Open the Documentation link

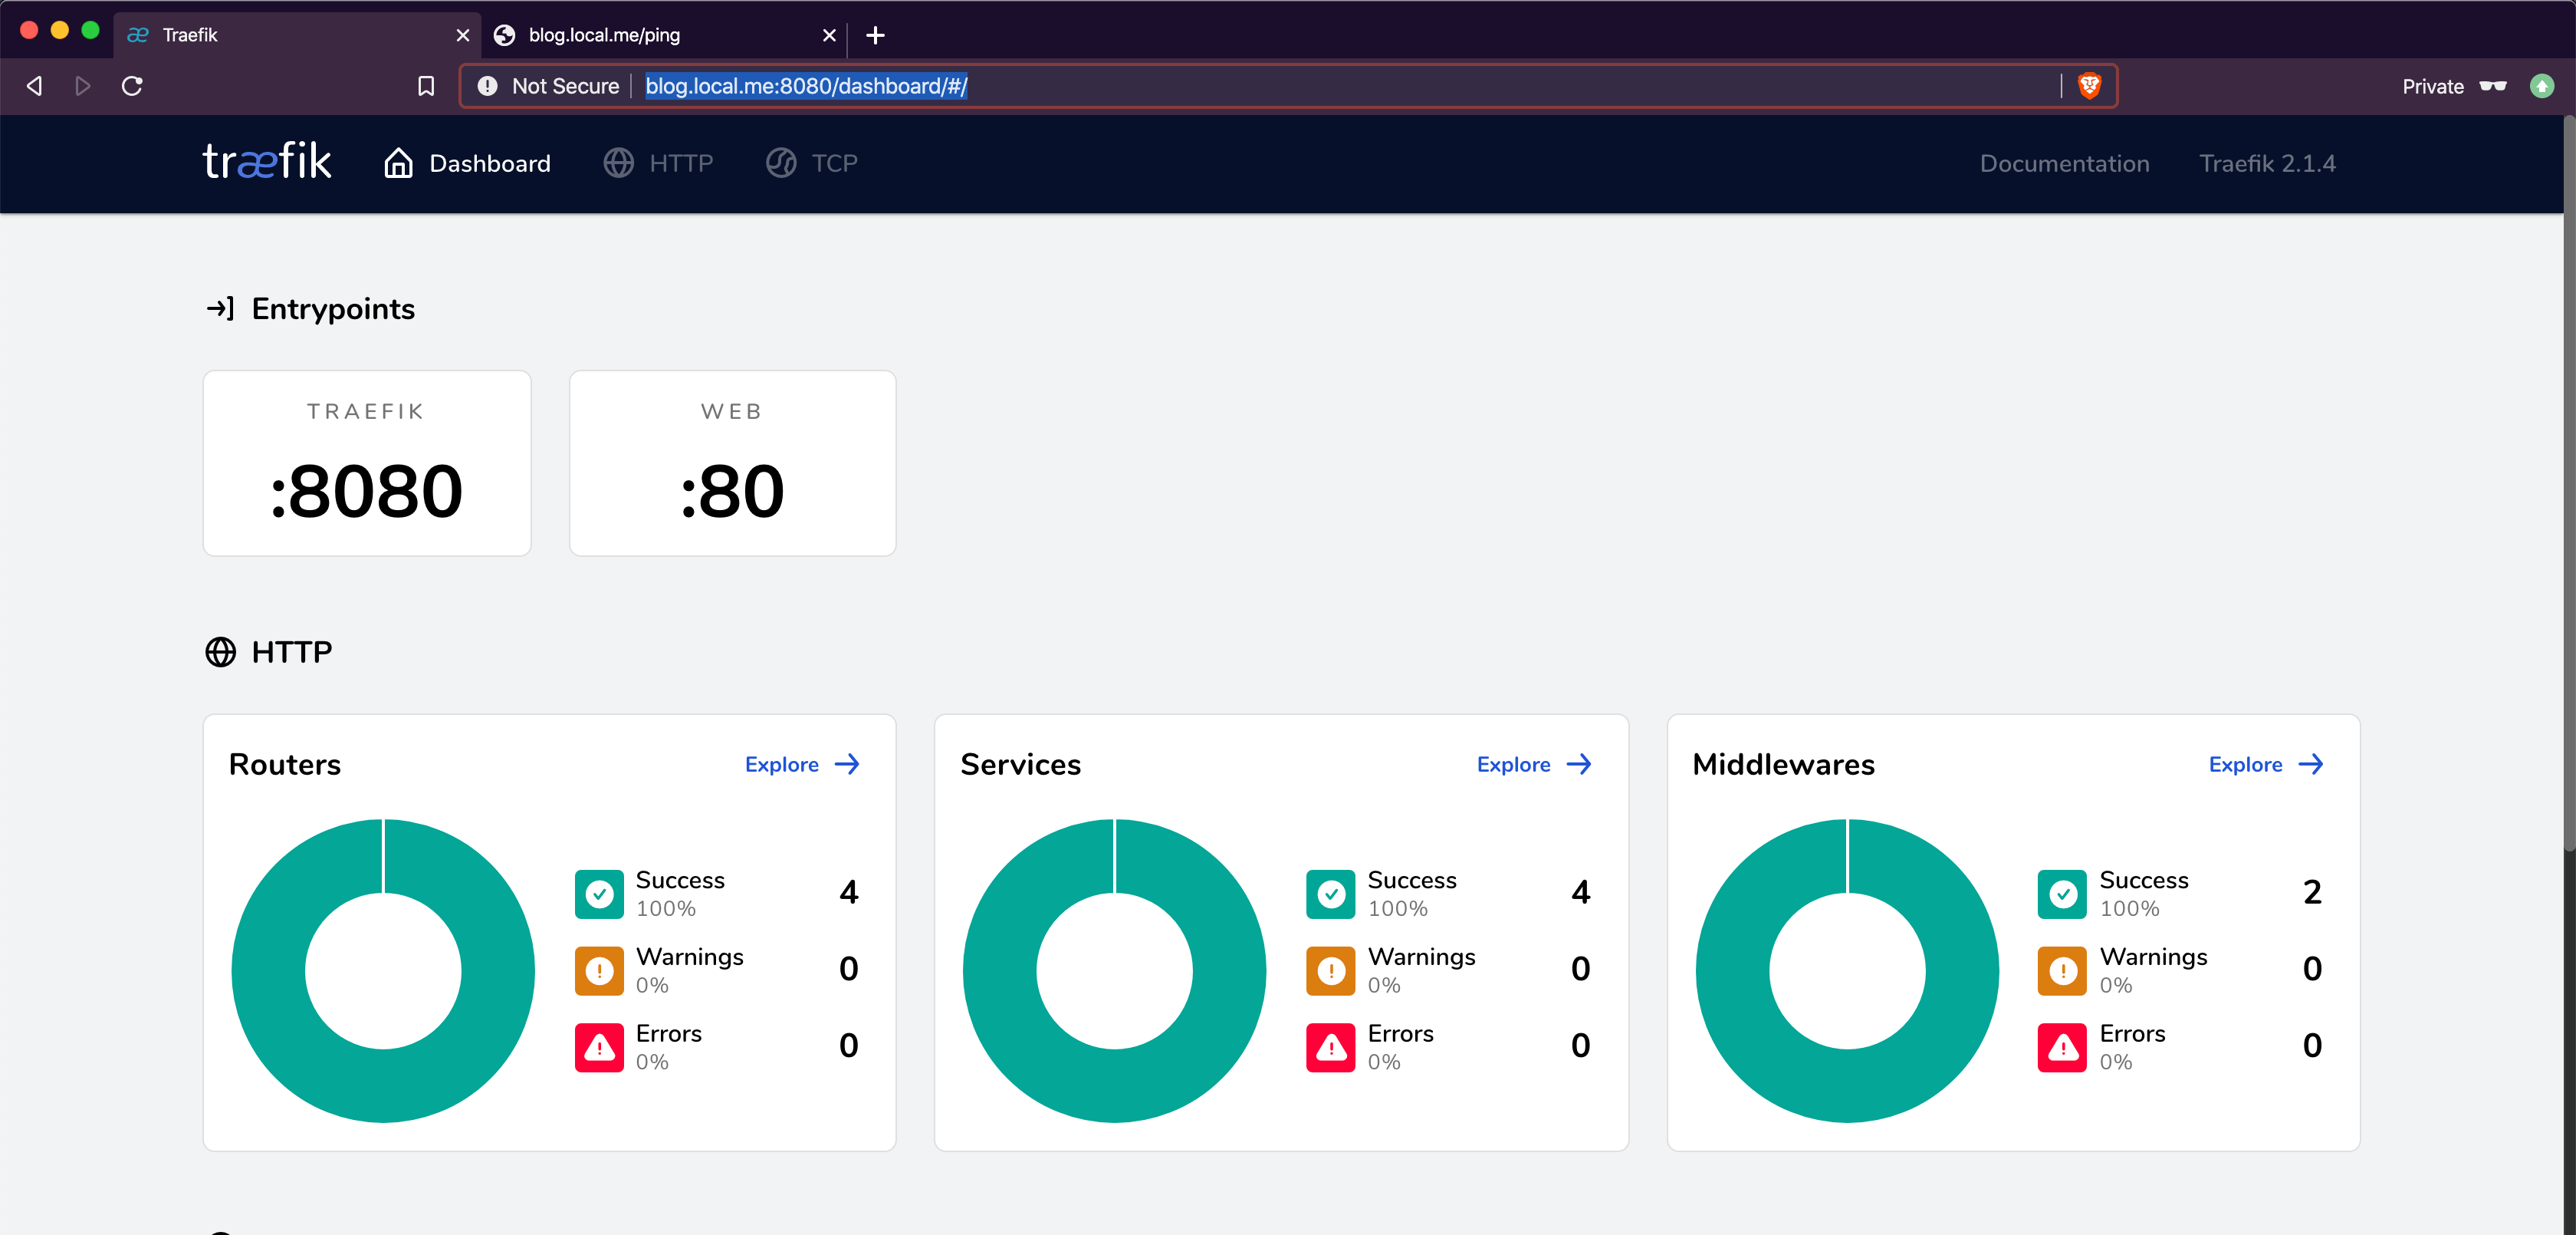click(2064, 163)
